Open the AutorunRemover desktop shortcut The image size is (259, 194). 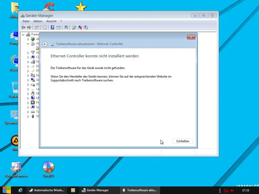[16, 169]
